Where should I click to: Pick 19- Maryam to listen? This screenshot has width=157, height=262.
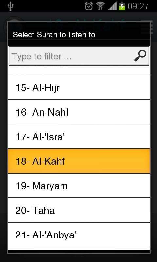79,186
